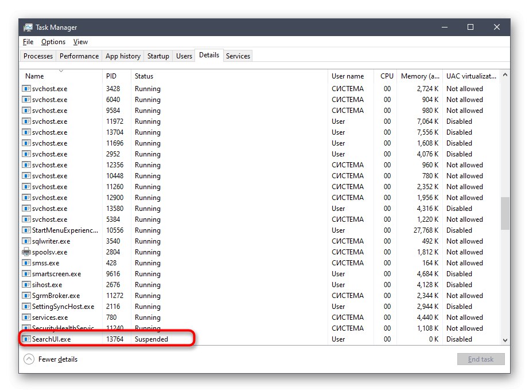Click the scrollbar down arrow

point(505,340)
